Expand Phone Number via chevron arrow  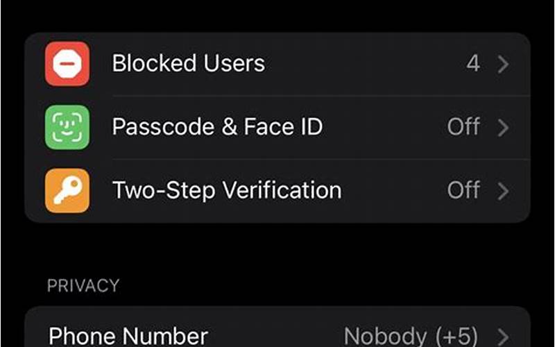pos(503,337)
